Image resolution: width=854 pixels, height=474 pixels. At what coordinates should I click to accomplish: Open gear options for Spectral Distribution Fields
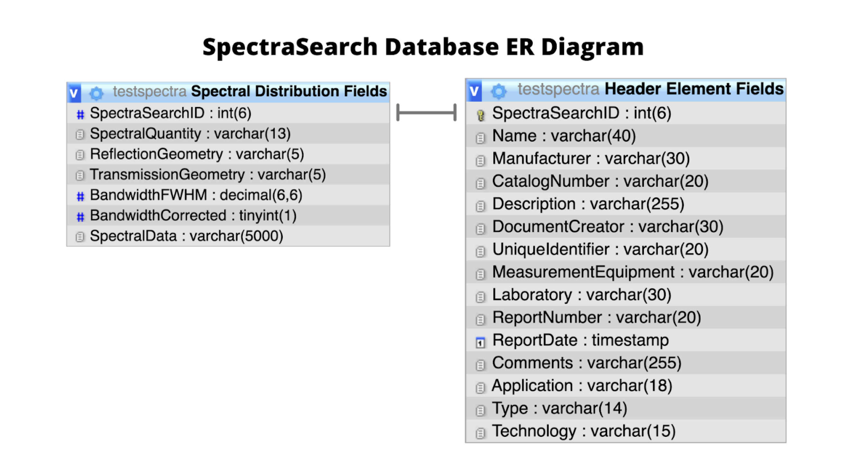[x=96, y=94]
